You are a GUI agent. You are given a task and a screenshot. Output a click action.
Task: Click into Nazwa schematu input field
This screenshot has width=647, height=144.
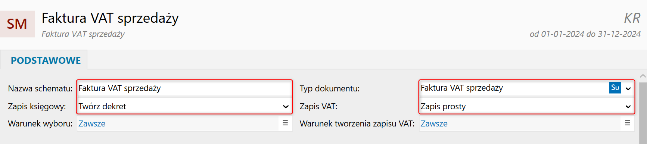(184, 88)
